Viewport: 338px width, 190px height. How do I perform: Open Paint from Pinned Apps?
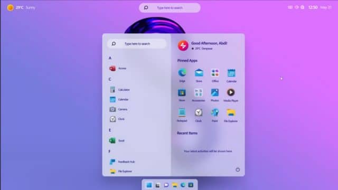(x=215, y=115)
